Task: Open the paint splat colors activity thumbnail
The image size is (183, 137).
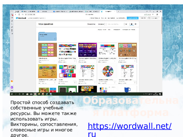Action: point(67,71)
